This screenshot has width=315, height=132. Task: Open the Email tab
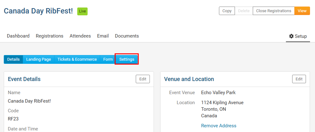(x=103, y=36)
